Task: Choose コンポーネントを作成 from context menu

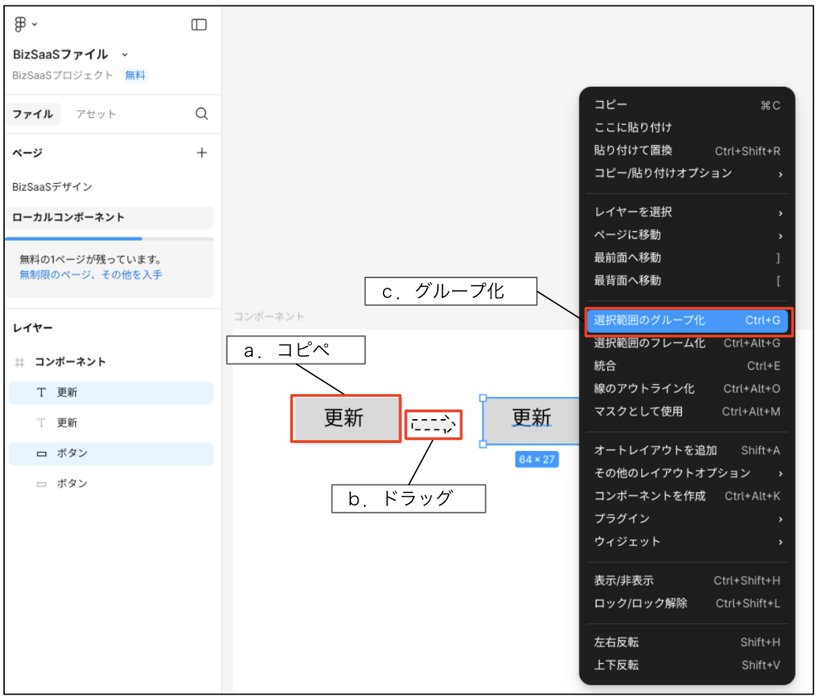Action: [687, 496]
